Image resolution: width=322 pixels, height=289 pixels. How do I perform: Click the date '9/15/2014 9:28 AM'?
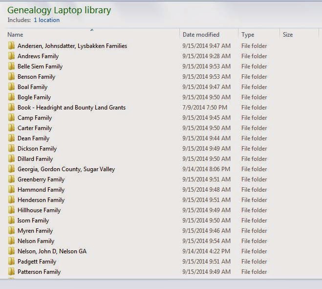tap(206, 56)
